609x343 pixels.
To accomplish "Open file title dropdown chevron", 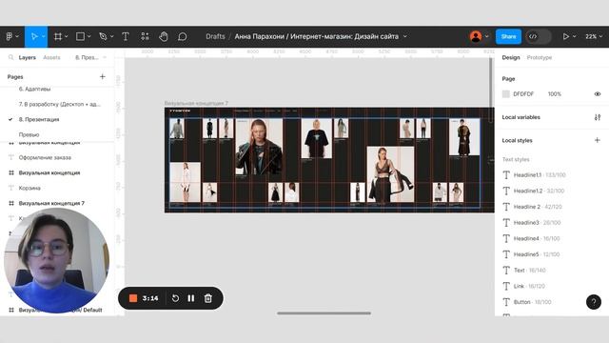I will tap(405, 36).
